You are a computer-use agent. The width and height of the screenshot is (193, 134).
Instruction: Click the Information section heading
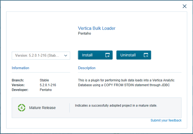(21, 68)
